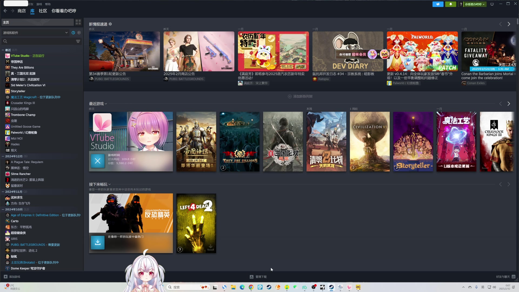Open the 商店 tab
This screenshot has height=292, width=519.
(22, 11)
